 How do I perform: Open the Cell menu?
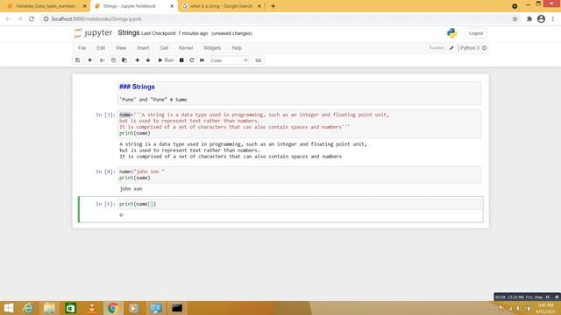point(164,48)
